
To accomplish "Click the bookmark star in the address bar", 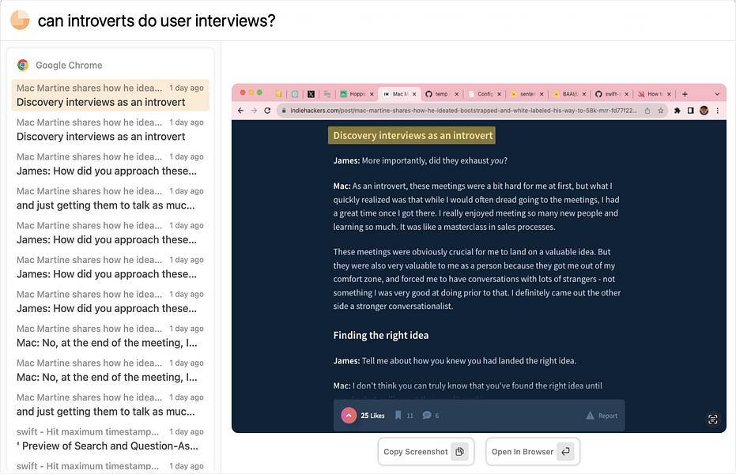I will tap(659, 111).
